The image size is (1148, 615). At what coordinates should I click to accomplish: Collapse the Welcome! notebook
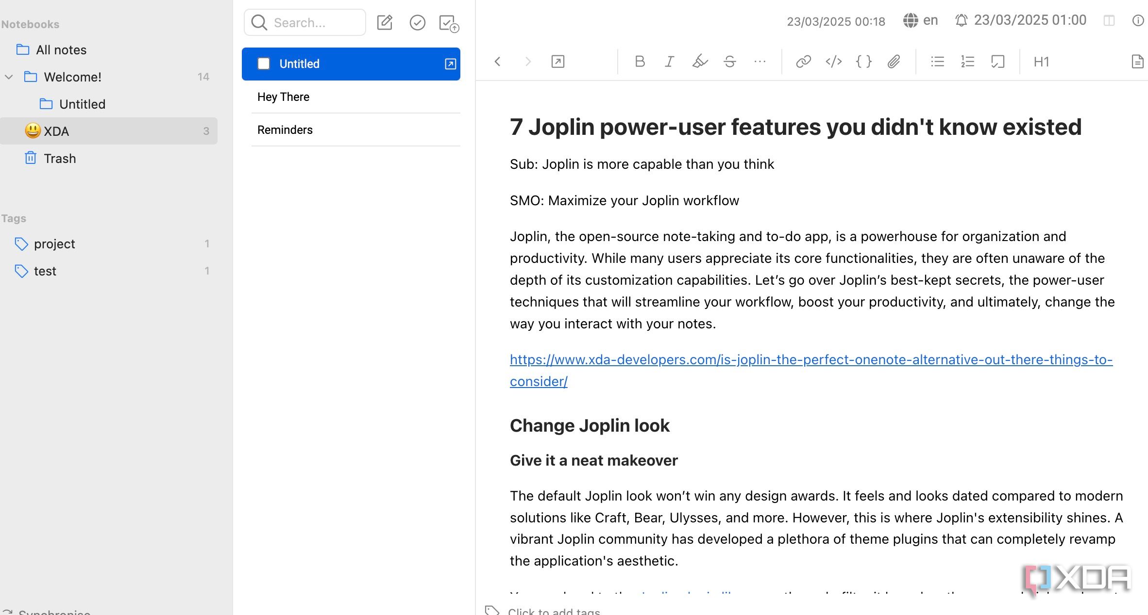tap(8, 77)
